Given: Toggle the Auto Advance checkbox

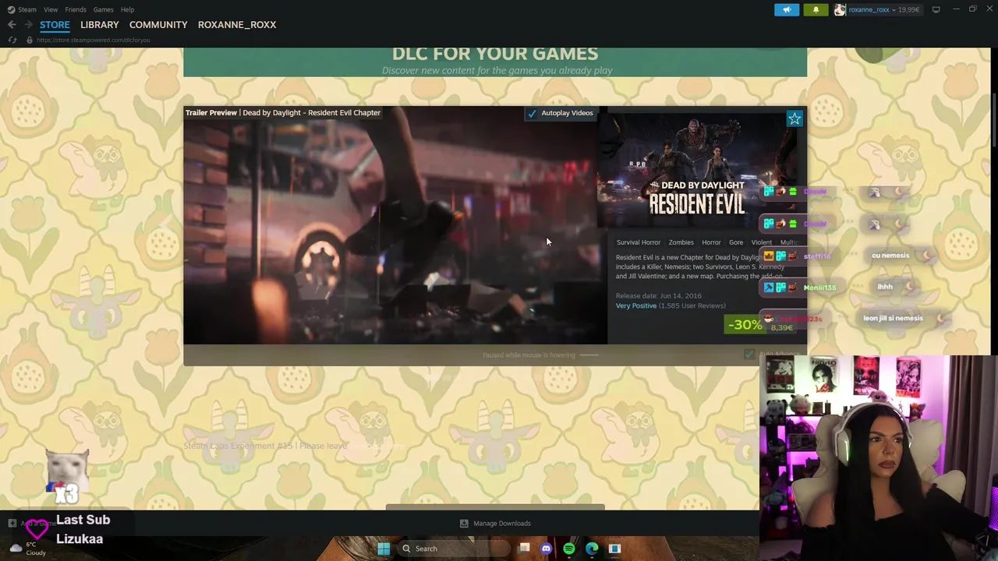Looking at the screenshot, I should [x=749, y=355].
